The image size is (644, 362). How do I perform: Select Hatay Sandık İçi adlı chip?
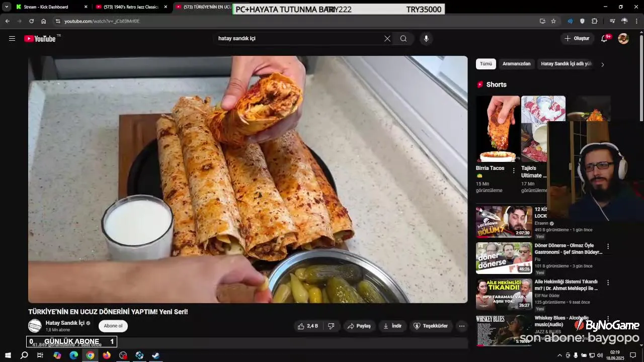[x=566, y=64]
